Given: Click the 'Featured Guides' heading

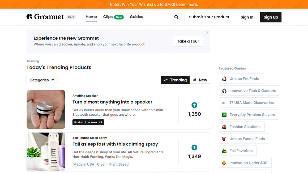Looking at the screenshot, I should click(232, 68).
